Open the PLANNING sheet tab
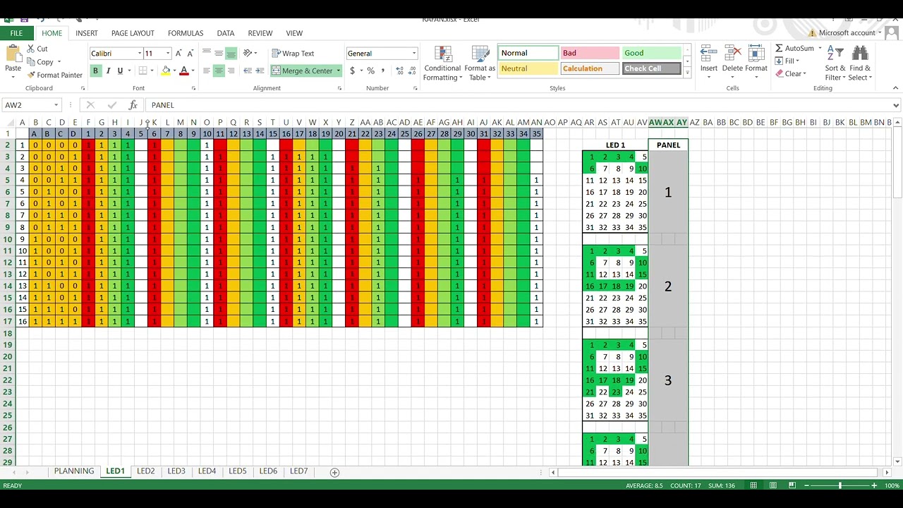Viewport: 903px width, 508px height. coord(74,471)
